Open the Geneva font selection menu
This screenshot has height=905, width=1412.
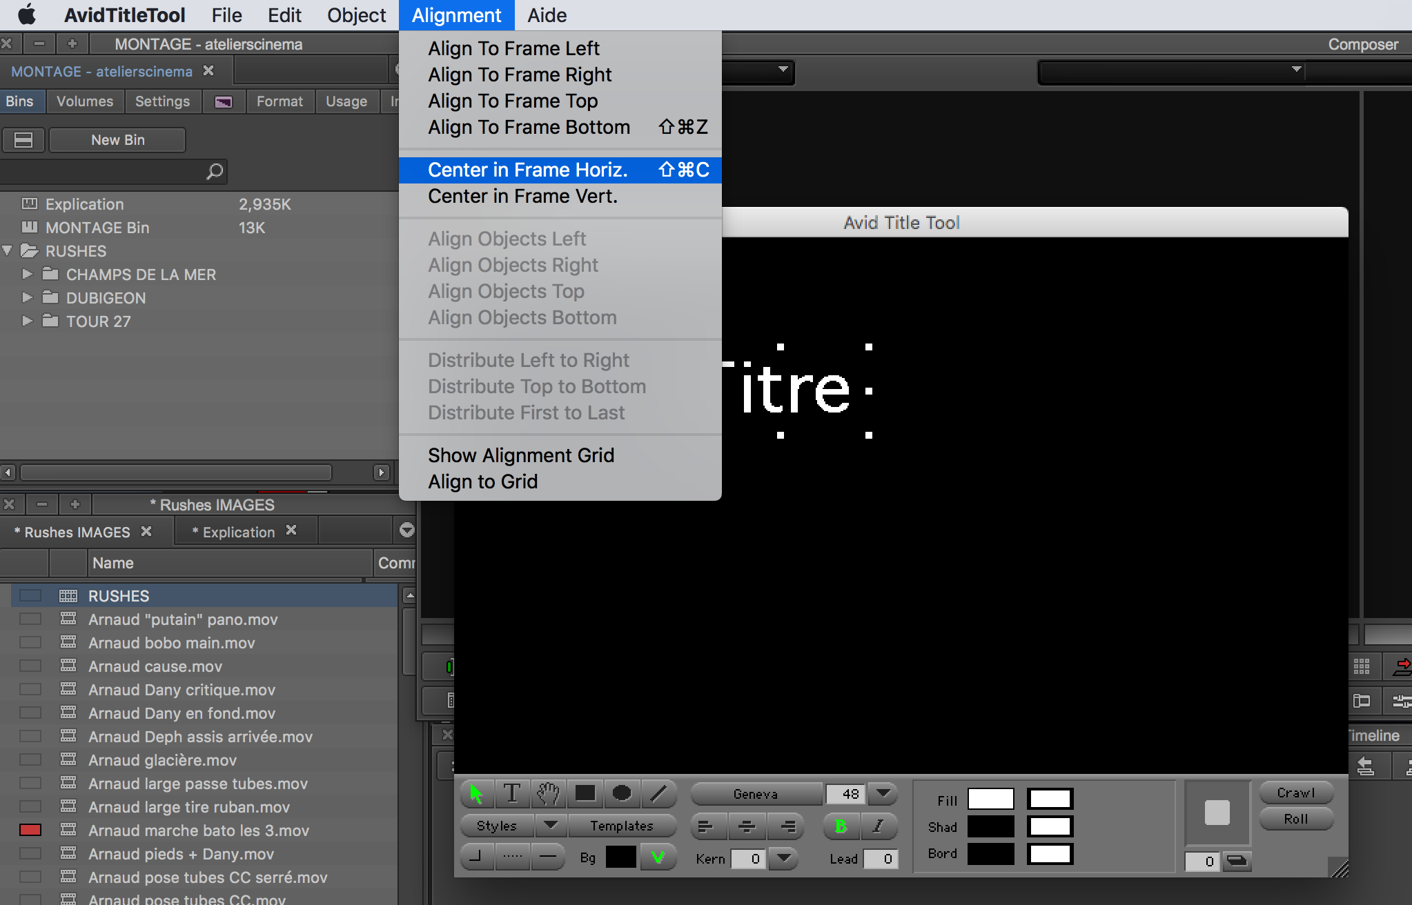click(x=756, y=794)
